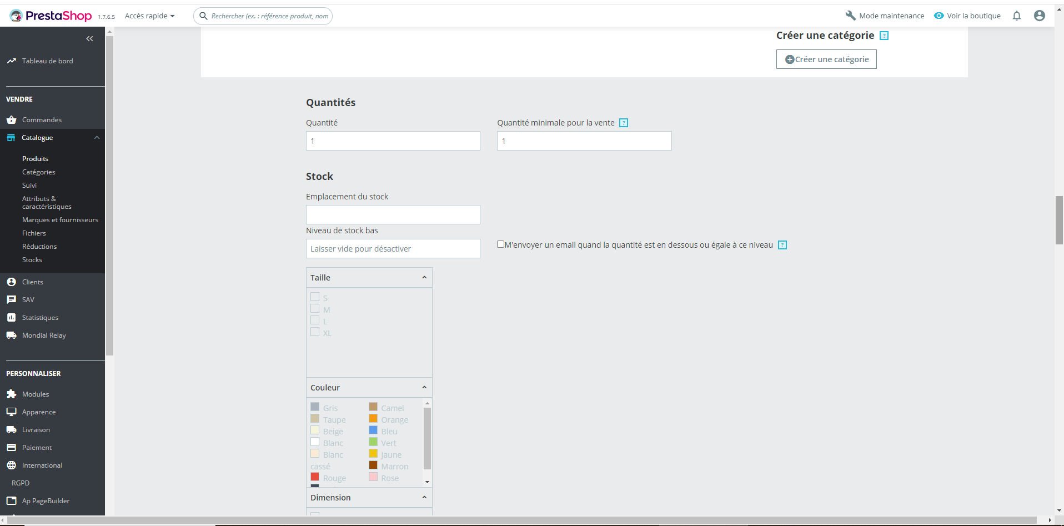This screenshot has width=1064, height=526.
Task: Open Stocks submenu item
Action: tap(32, 260)
